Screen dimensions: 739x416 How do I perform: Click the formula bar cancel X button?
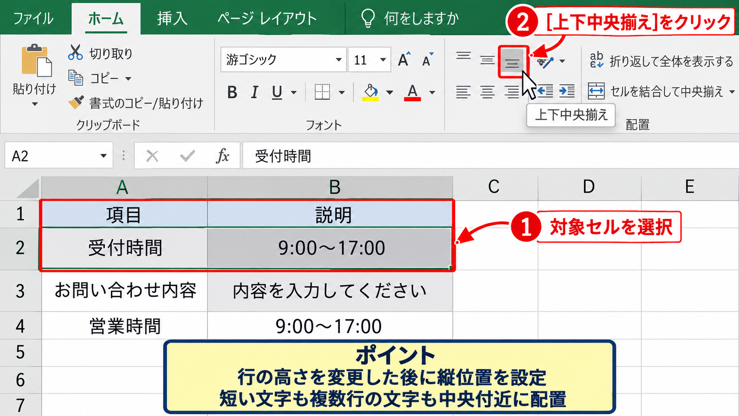tap(152, 156)
